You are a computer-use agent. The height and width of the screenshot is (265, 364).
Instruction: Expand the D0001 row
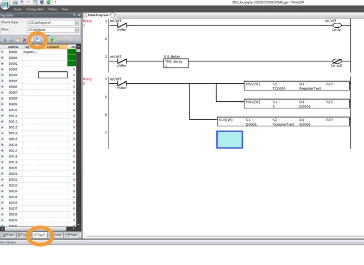click(2, 58)
